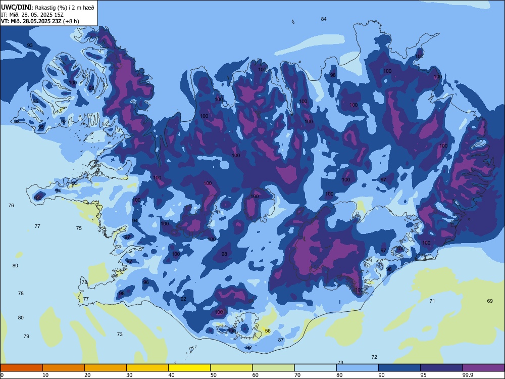Click the purple above-99.9 legend segment
This screenshot has height=379, width=505.
point(483,368)
